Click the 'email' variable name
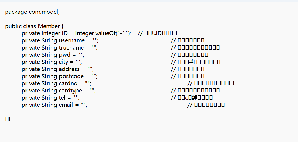 click(x=66, y=105)
